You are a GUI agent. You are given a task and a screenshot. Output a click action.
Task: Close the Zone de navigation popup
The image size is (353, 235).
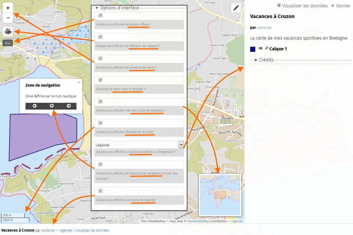[x=79, y=82]
